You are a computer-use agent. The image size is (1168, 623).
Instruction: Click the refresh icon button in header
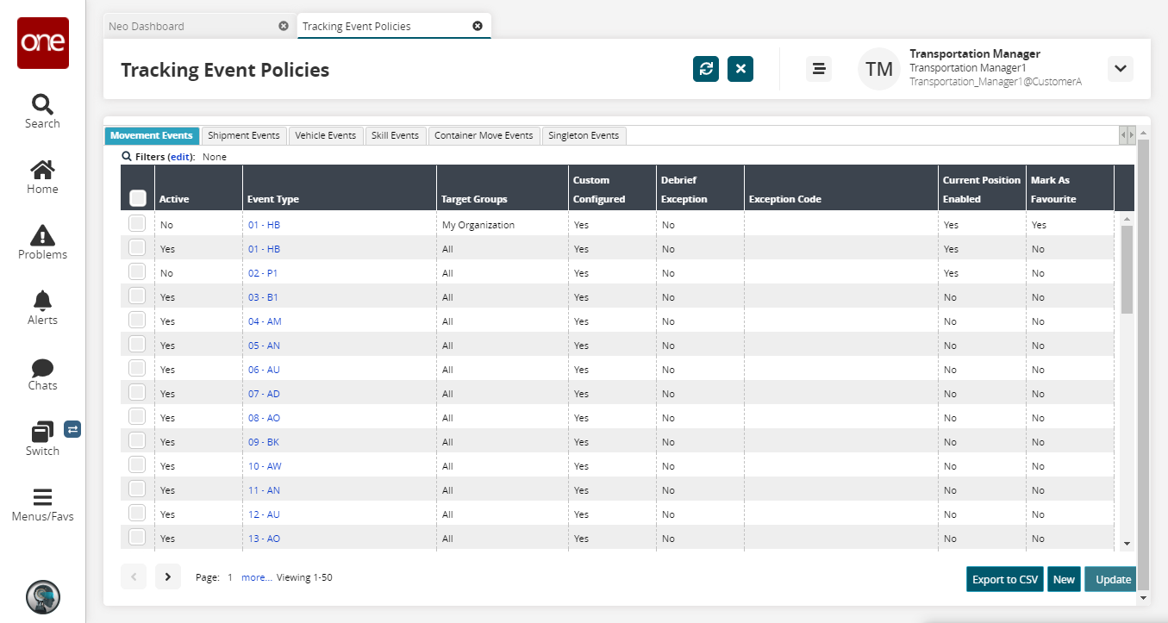click(706, 69)
